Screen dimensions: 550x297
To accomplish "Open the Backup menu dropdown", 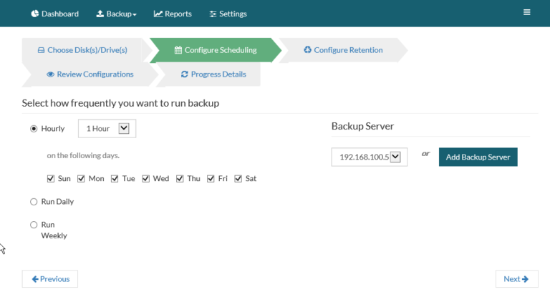I will pos(117,14).
